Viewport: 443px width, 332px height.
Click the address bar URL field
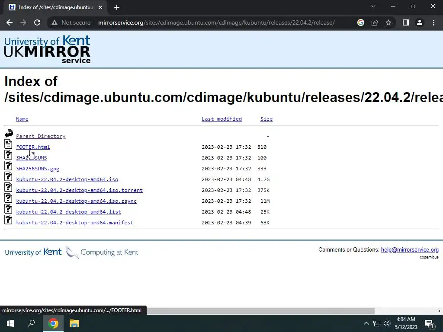[x=216, y=22]
